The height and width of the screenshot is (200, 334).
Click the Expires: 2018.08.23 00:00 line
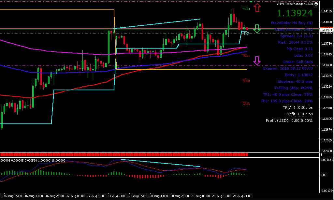click(x=288, y=68)
